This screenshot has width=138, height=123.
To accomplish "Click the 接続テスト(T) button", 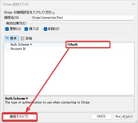I will click(x=19, y=117).
